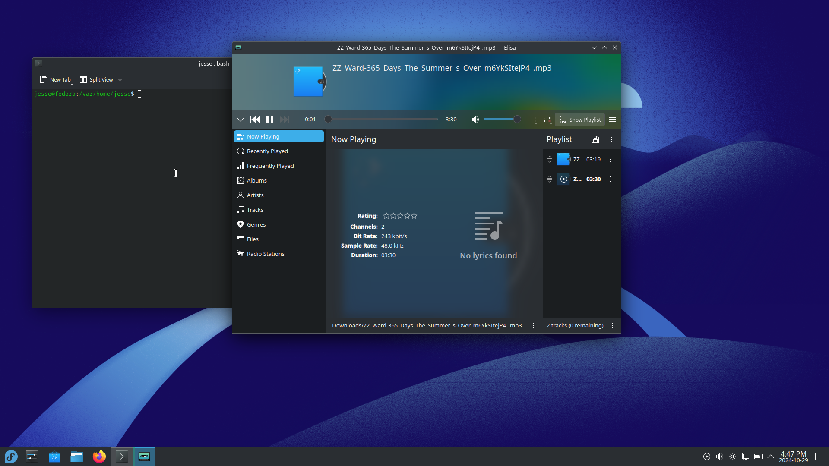Image resolution: width=829 pixels, height=466 pixels.
Task: Open options for the 03:30 playlist track
Action: point(610,179)
